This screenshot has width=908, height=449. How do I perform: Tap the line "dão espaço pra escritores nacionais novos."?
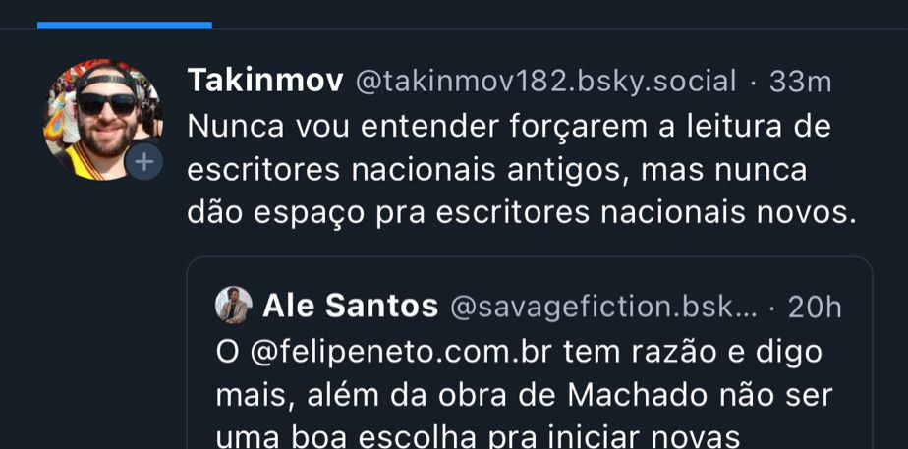tap(521, 213)
